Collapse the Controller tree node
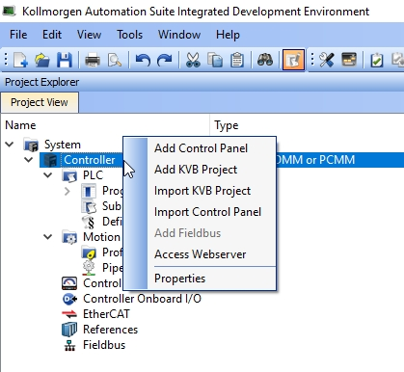404x372 pixels. 29,160
